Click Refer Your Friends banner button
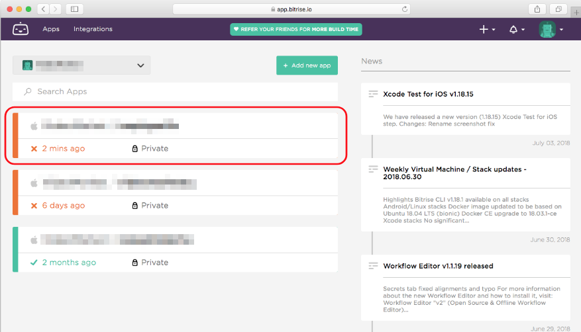 [296, 29]
